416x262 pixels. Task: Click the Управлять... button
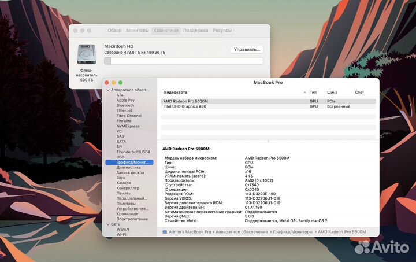247,49
